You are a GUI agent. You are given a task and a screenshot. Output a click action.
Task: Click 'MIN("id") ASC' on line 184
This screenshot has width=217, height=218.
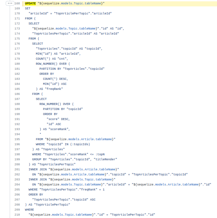[55, 84]
